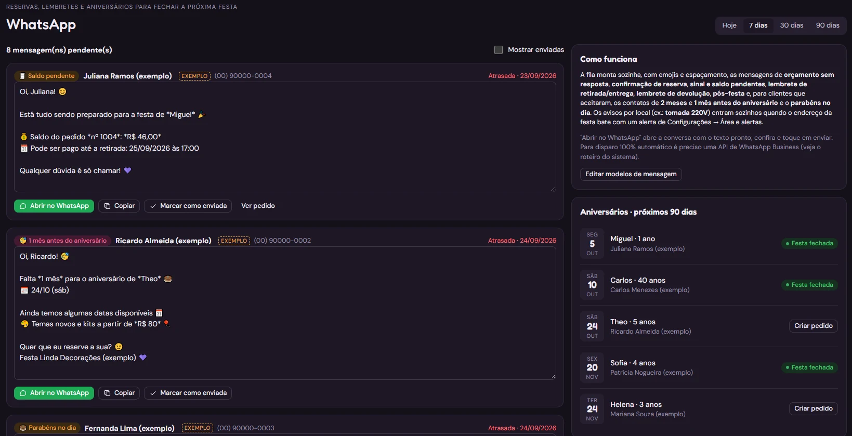The height and width of the screenshot is (436, 852).
Task: Click the Saldo pendente badge
Action: (x=47, y=76)
